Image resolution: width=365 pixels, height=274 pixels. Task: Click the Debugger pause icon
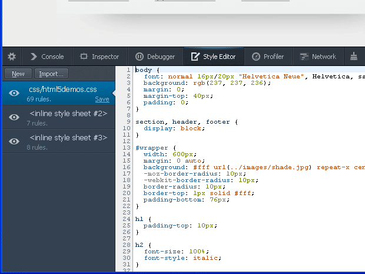click(x=140, y=57)
